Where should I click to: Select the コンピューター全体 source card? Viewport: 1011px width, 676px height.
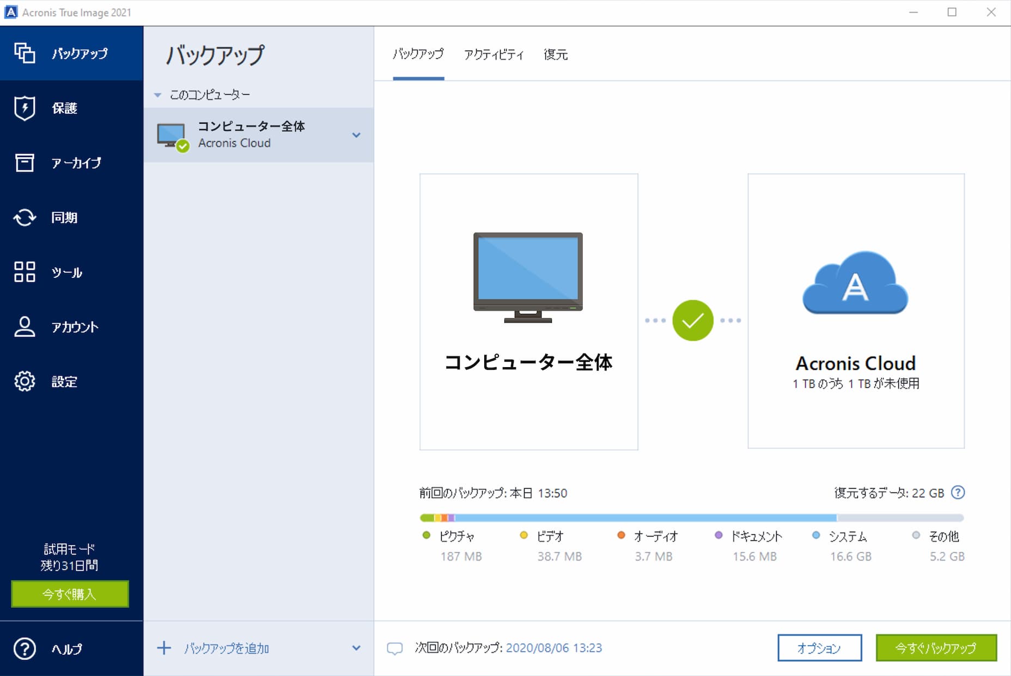528,312
